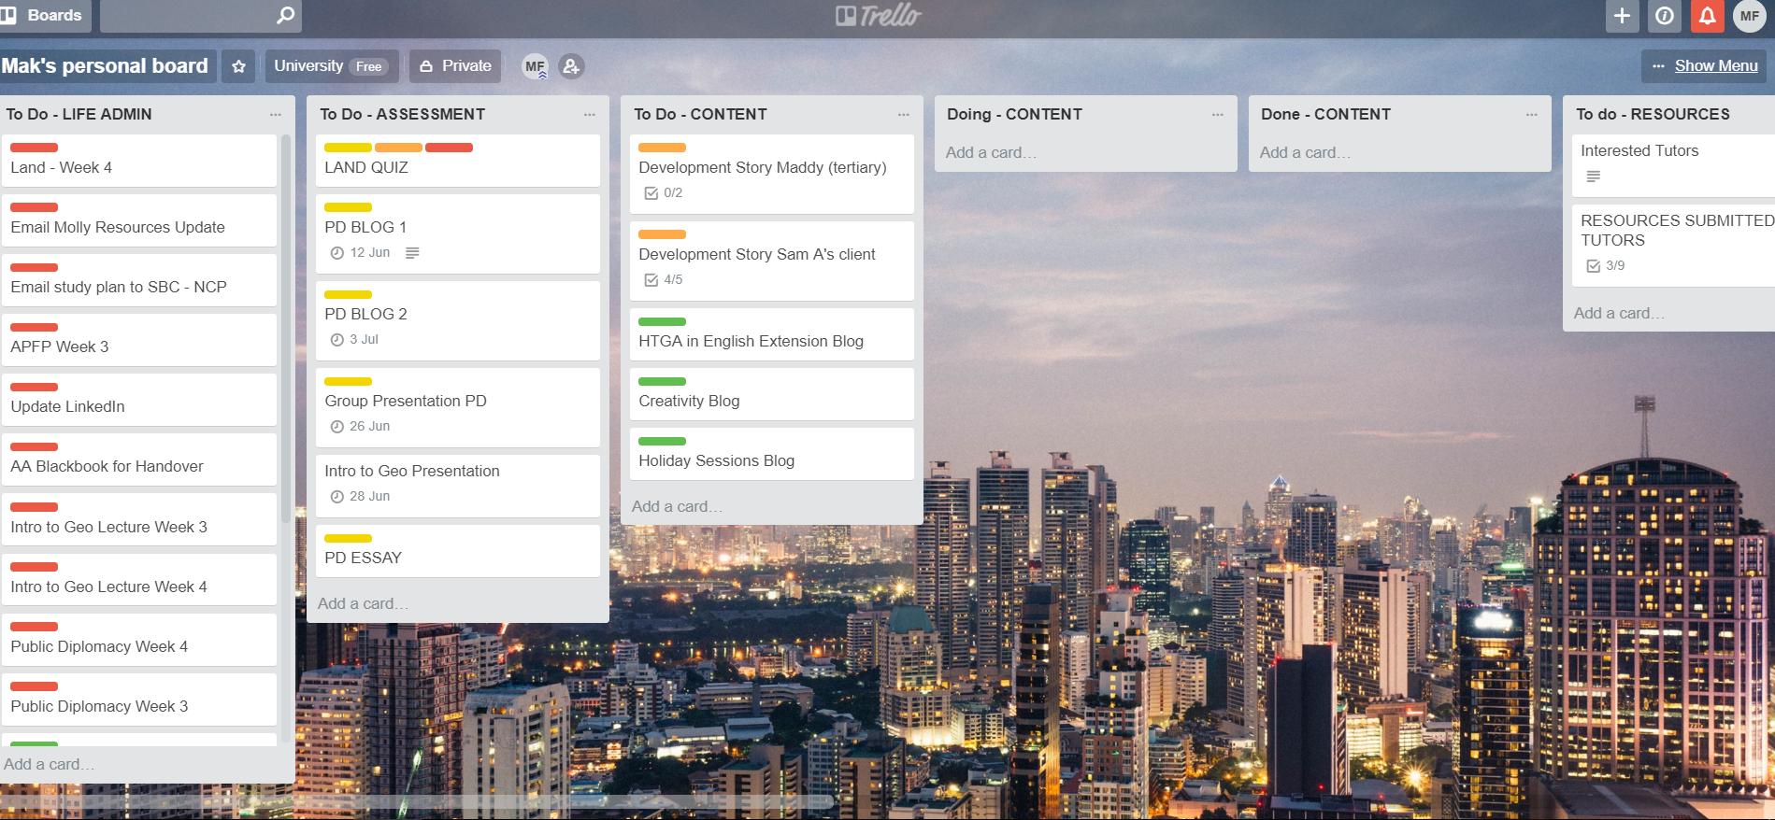Click the 26 Jun due date badge

pyautogui.click(x=360, y=427)
